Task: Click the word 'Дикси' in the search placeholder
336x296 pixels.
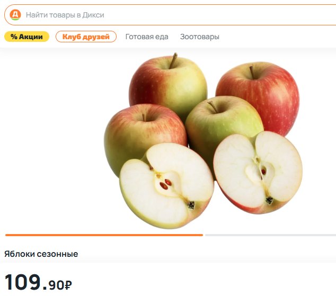Action: 93,15
